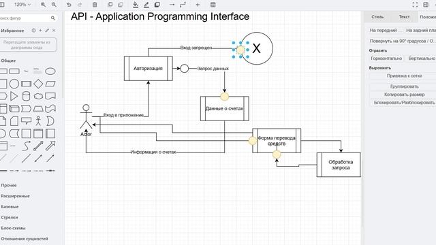Toggle the format panel icon
Image resolution: width=436 pixels, height=245 pixels.
426,5
